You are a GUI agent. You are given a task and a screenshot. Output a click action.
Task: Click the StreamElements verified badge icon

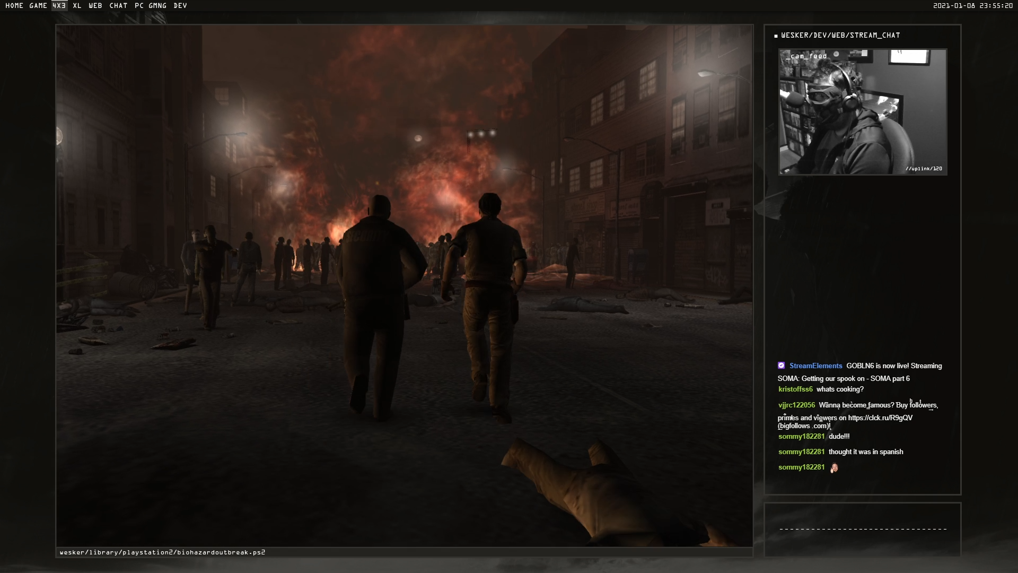pos(781,366)
